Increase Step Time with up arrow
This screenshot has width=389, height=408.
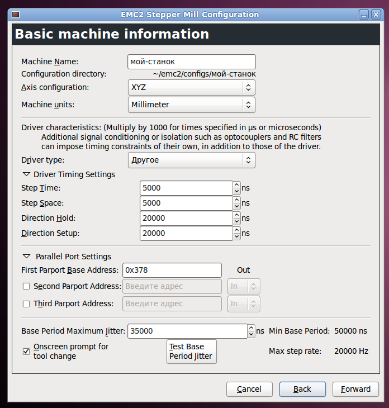(x=236, y=185)
